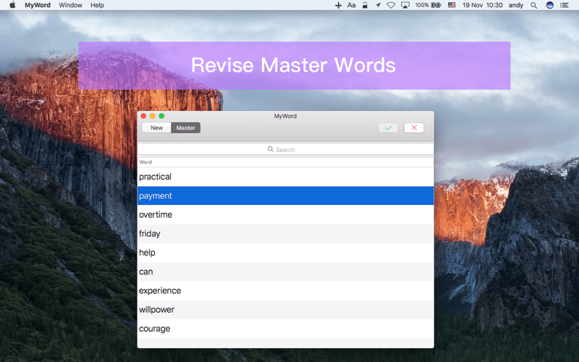
Task: Open the MyWord application menu
Action: (38, 5)
